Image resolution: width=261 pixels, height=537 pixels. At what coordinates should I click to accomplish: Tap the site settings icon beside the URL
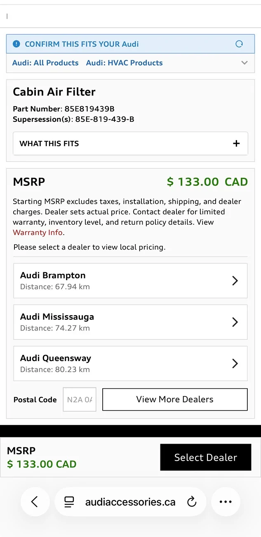(x=69, y=501)
